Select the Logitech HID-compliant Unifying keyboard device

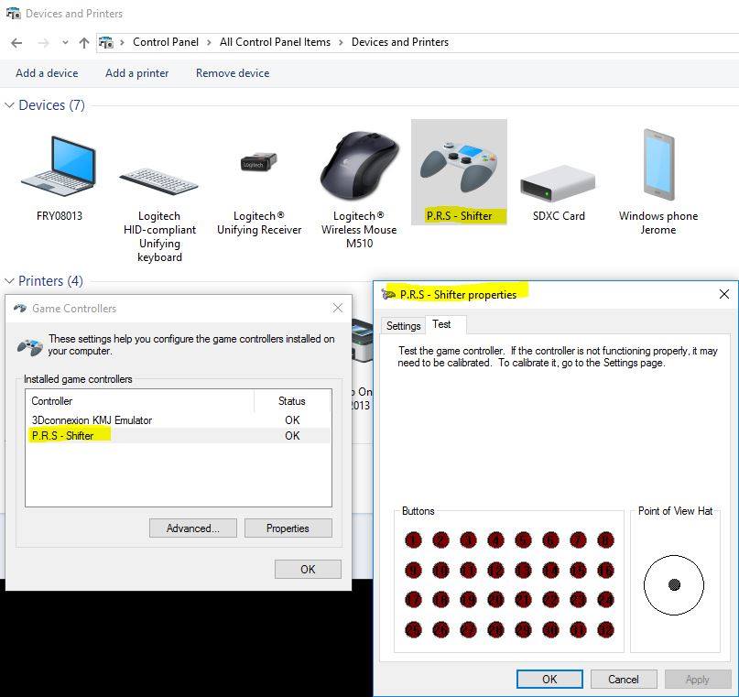[x=159, y=181]
